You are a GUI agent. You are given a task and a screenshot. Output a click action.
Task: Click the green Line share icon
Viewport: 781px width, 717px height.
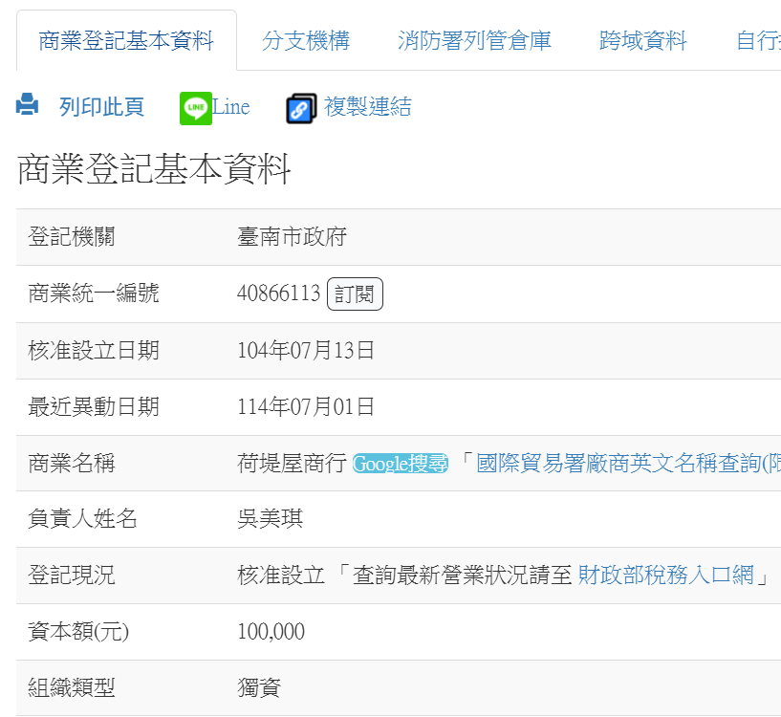pyautogui.click(x=196, y=108)
